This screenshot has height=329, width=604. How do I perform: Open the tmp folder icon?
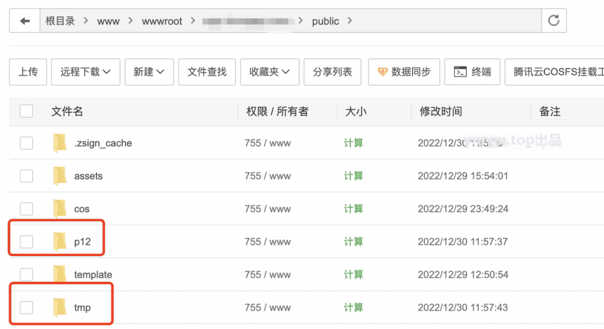(x=60, y=307)
